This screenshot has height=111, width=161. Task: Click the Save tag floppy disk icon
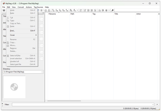[4, 10]
